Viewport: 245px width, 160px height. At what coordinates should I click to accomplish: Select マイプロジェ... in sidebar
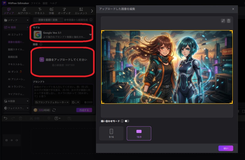click(x=16, y=94)
